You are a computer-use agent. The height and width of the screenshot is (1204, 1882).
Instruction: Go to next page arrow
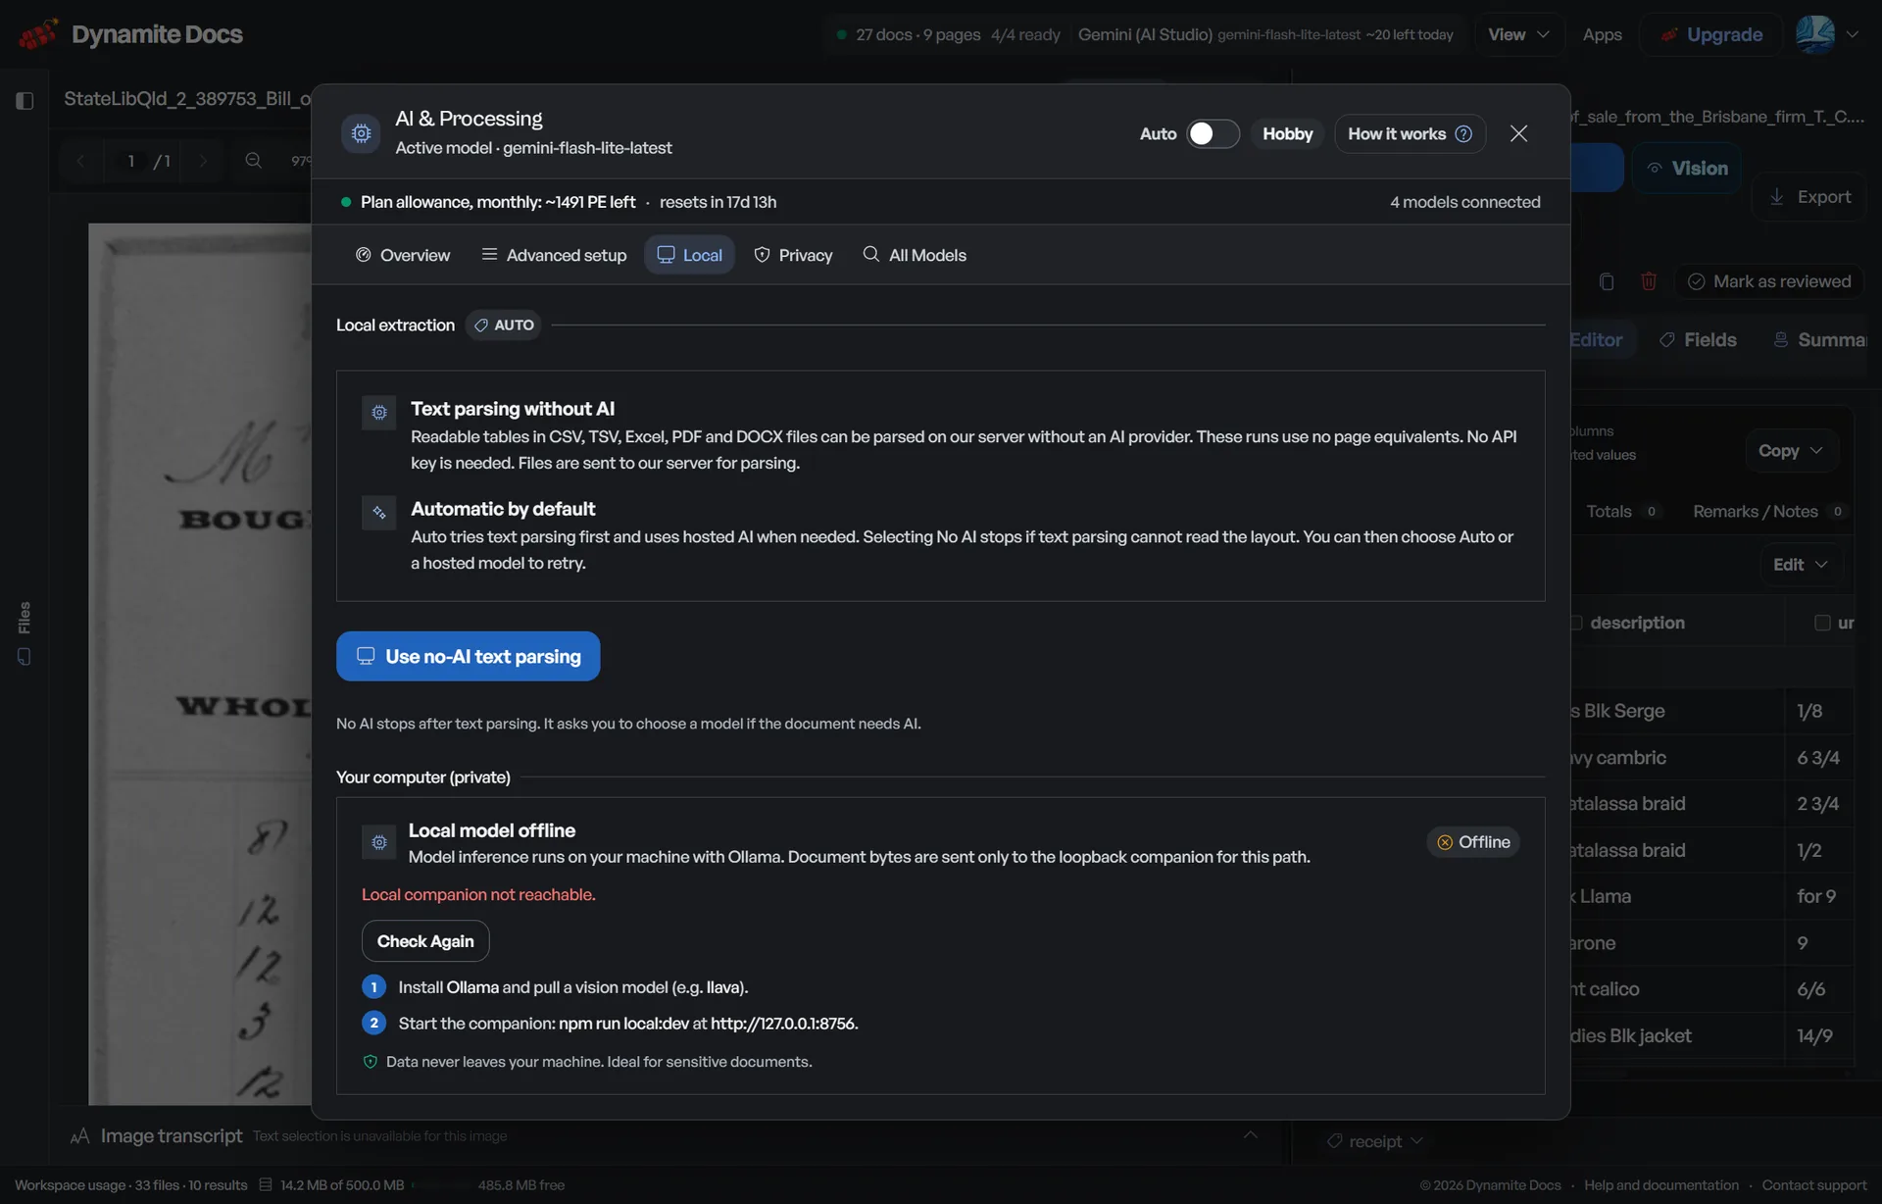coord(203,160)
